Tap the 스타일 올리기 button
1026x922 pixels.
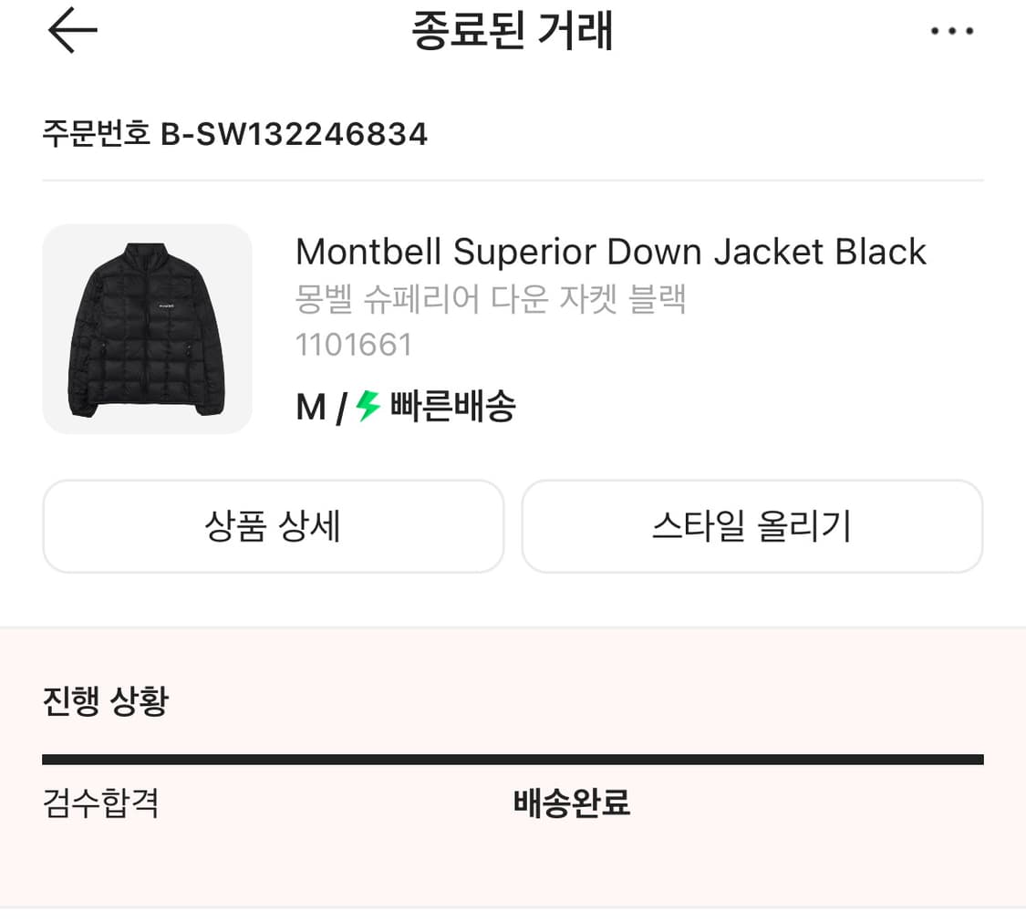coord(751,527)
